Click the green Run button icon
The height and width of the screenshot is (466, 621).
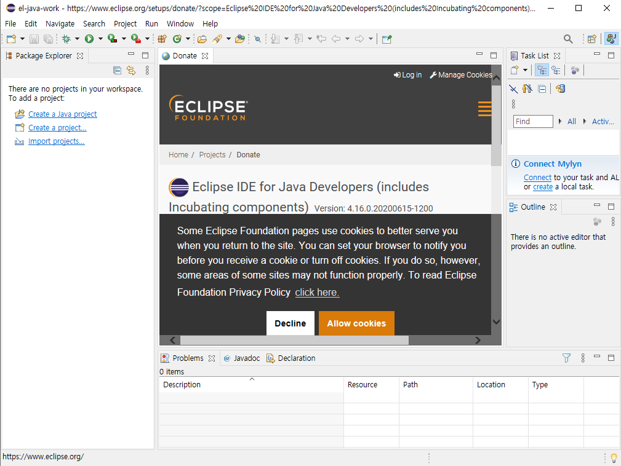89,39
